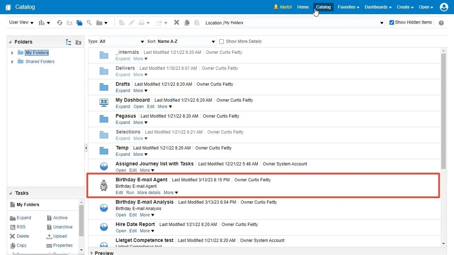Select the Catalog header tab
454x255 pixels.
point(323,7)
